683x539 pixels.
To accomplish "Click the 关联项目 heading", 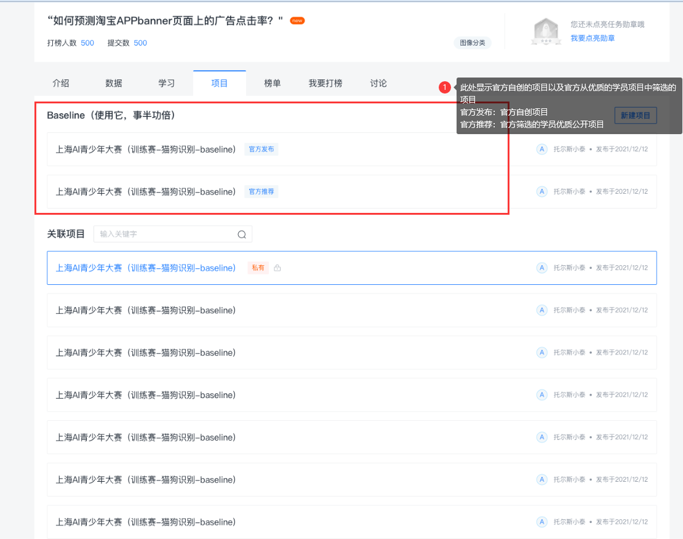I will point(66,234).
